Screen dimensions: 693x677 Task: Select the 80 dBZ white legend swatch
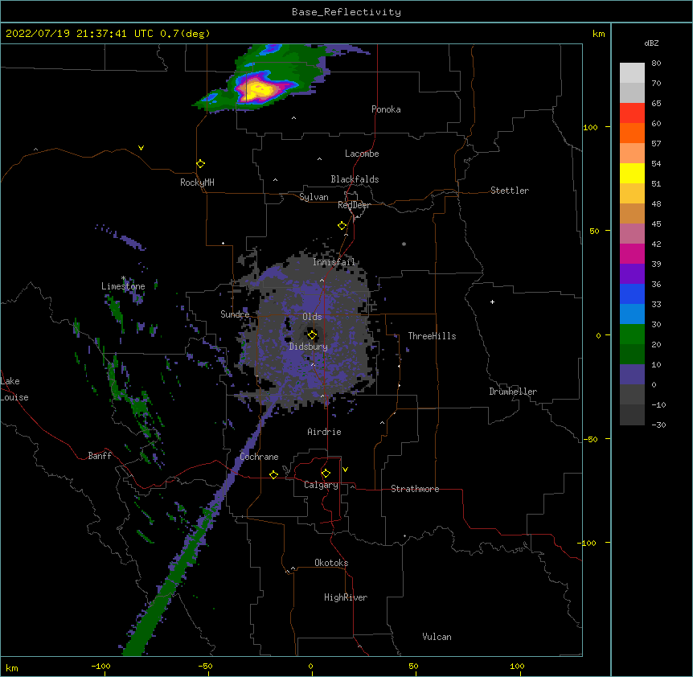(x=632, y=72)
